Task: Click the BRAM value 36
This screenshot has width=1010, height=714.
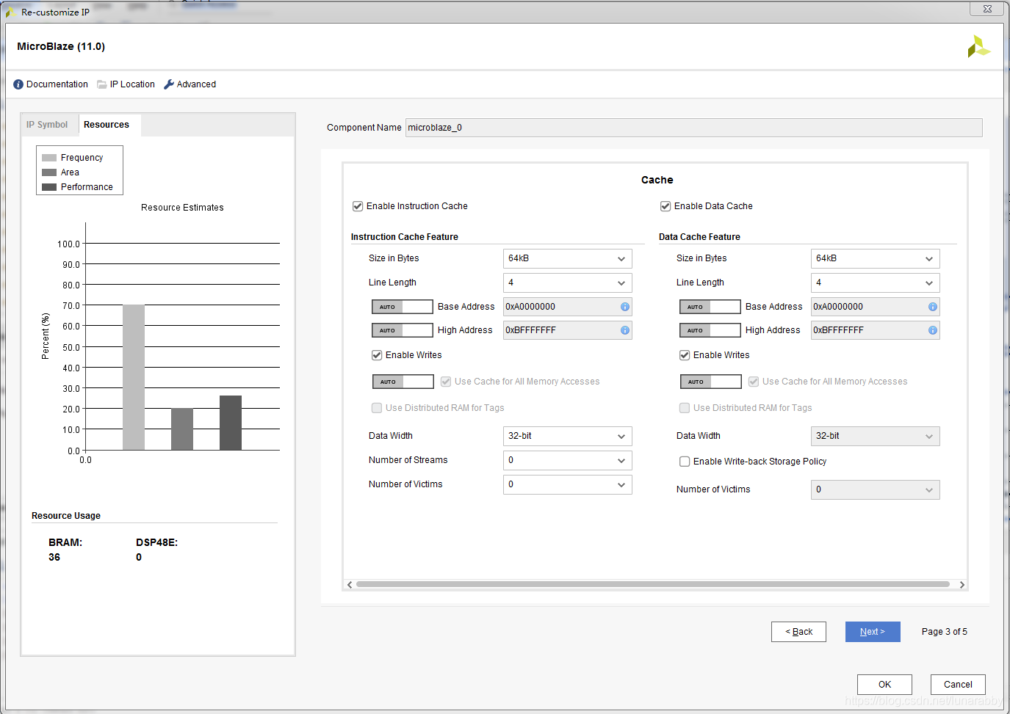Action: tap(54, 558)
